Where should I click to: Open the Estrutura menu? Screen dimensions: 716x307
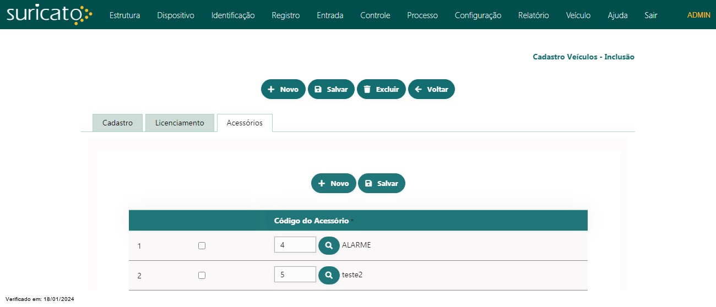pyautogui.click(x=124, y=15)
